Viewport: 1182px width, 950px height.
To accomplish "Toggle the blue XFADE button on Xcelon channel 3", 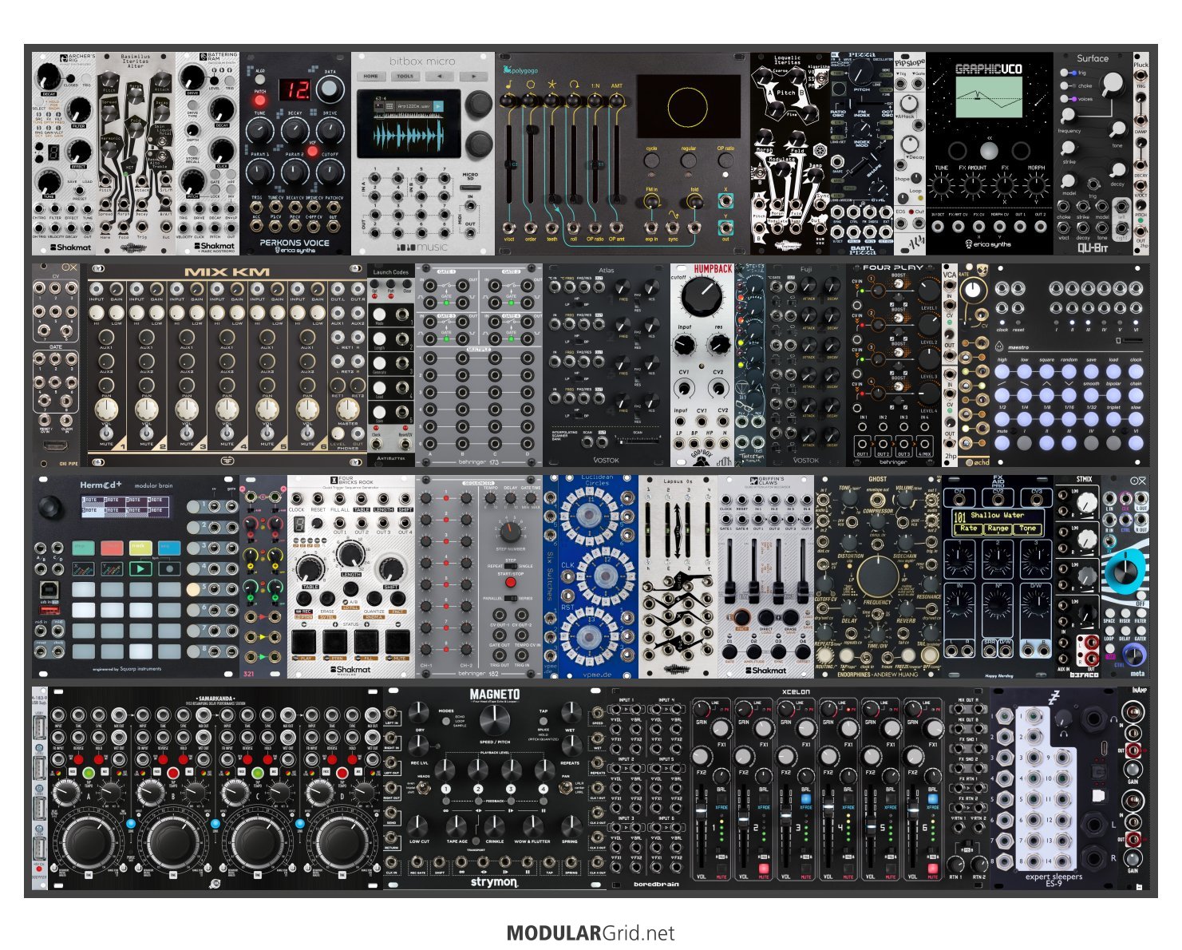I will [806, 798].
